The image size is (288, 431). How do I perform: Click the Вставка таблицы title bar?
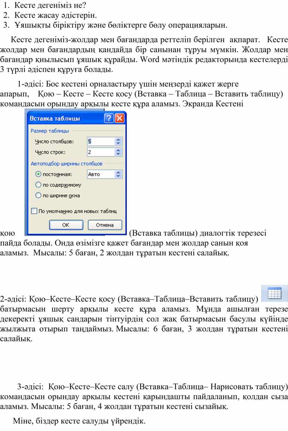[64, 119]
